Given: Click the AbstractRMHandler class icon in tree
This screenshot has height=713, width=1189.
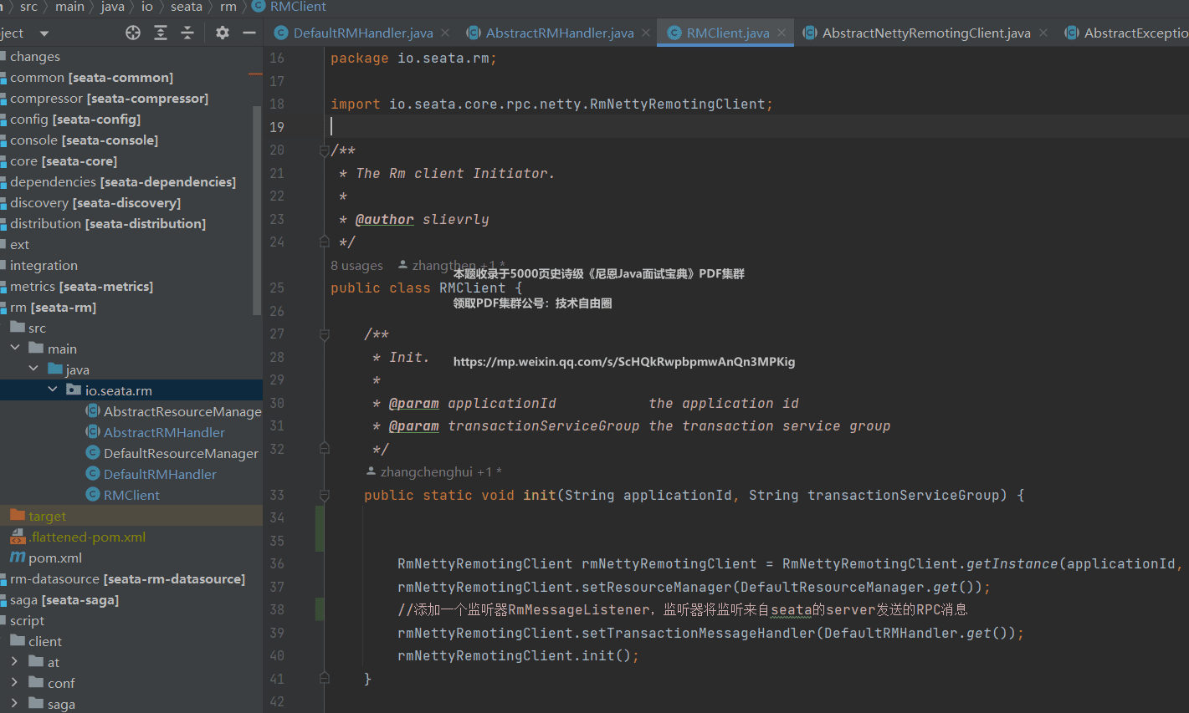Looking at the screenshot, I should [93, 431].
